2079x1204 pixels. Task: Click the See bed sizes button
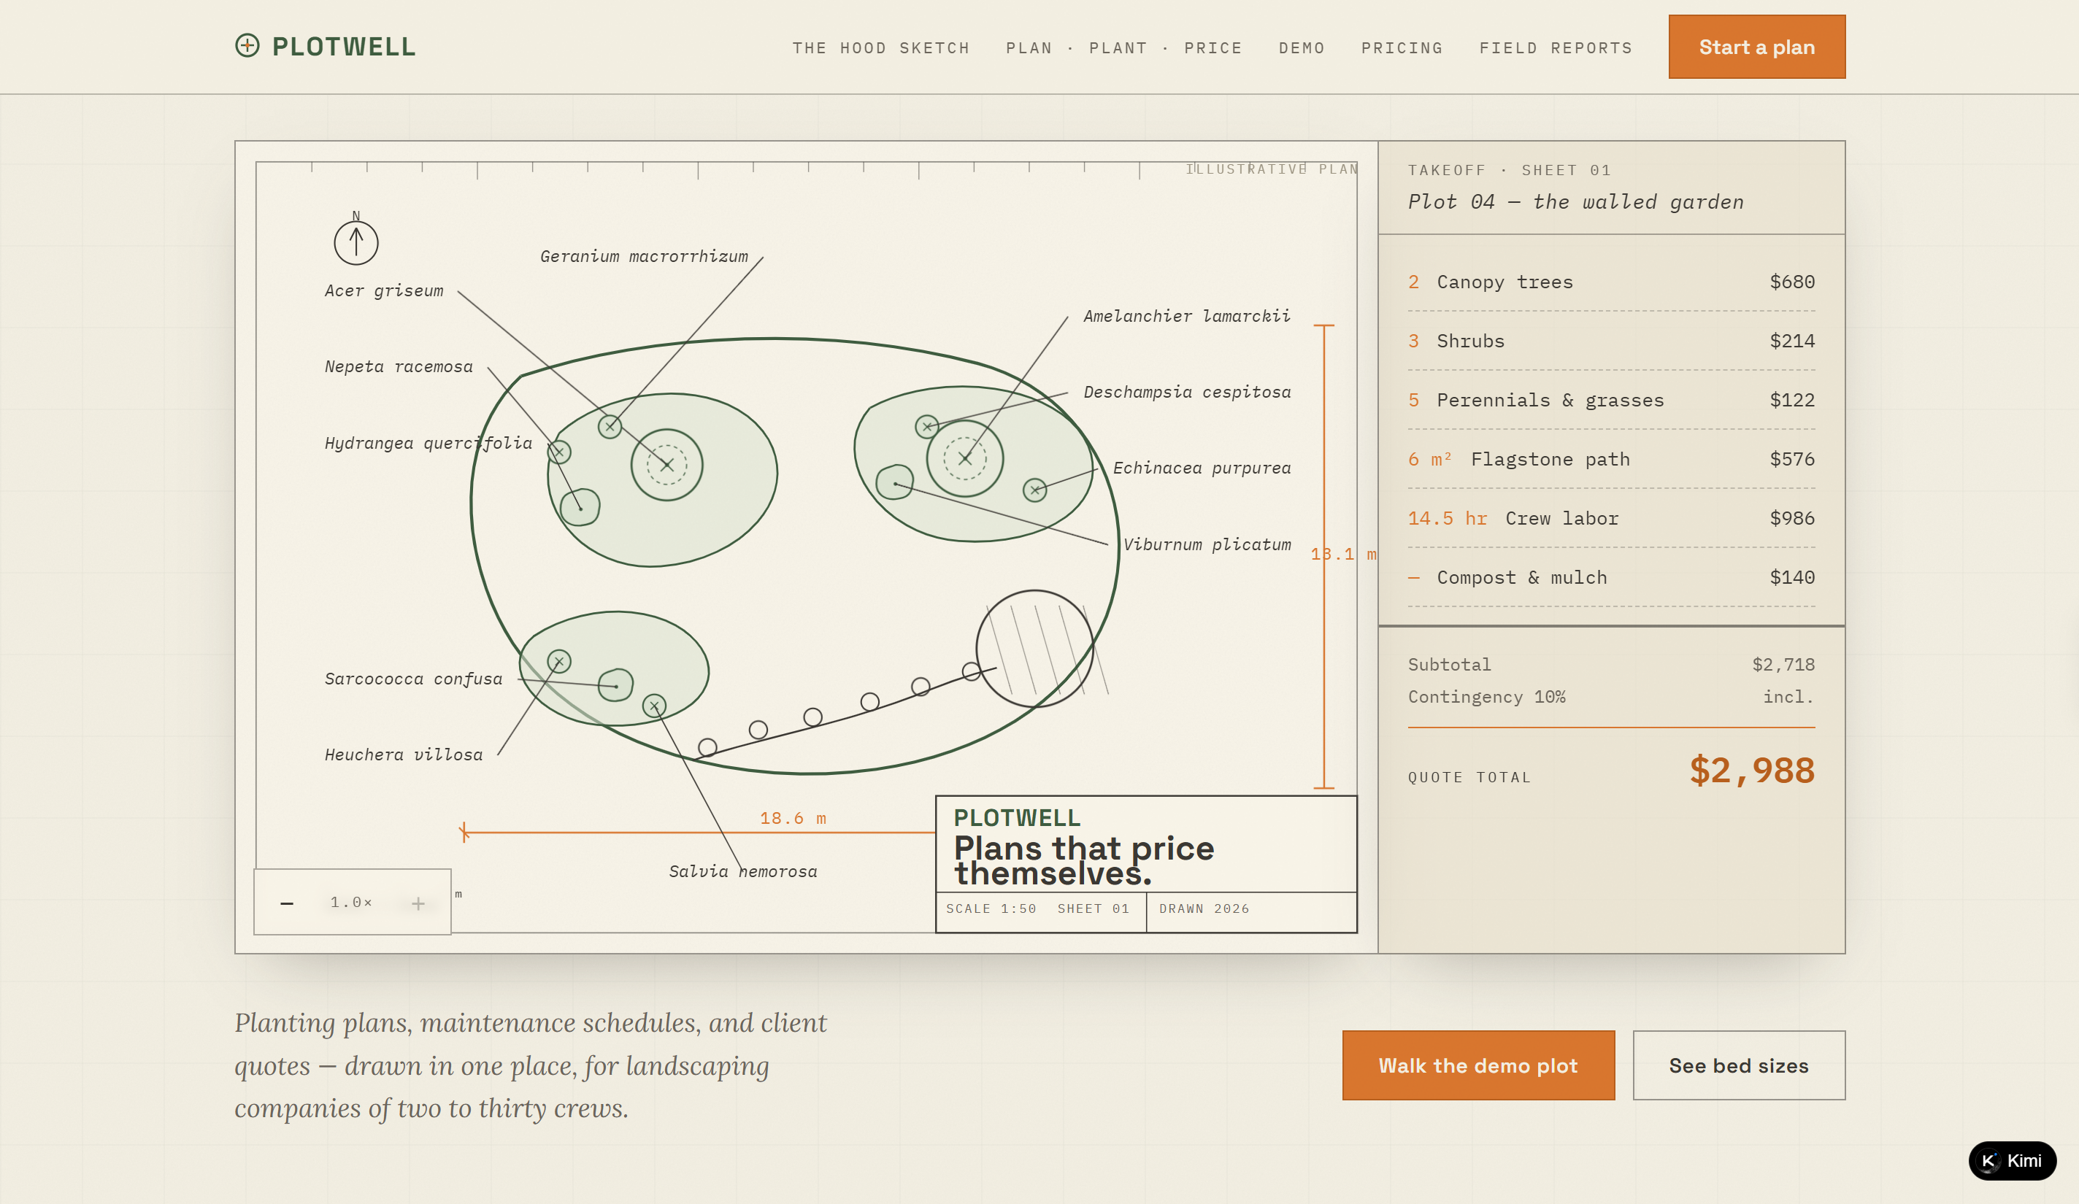[x=1738, y=1065]
